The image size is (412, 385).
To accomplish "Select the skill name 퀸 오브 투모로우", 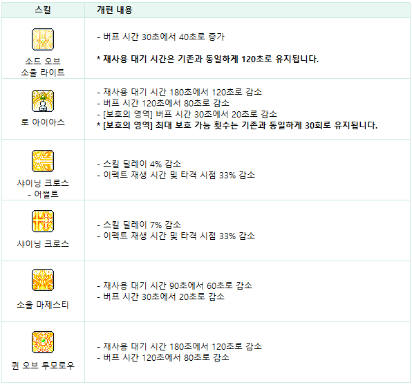I will pos(43,366).
